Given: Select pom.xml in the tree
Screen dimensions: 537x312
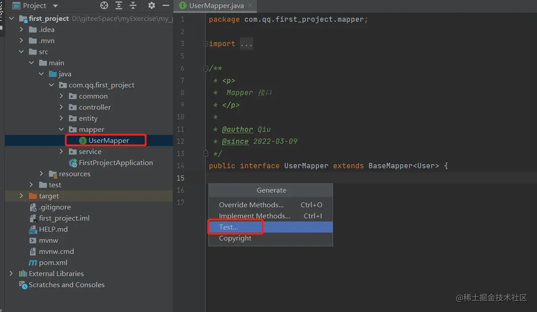Looking at the screenshot, I should pos(53,263).
